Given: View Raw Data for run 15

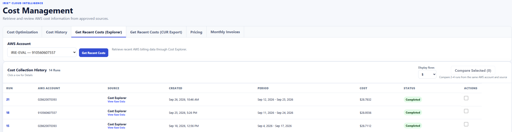Looking at the screenshot, I should coord(116,128).
